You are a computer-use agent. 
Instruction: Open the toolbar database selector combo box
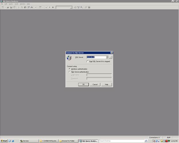pyautogui.click(x=64, y=7)
